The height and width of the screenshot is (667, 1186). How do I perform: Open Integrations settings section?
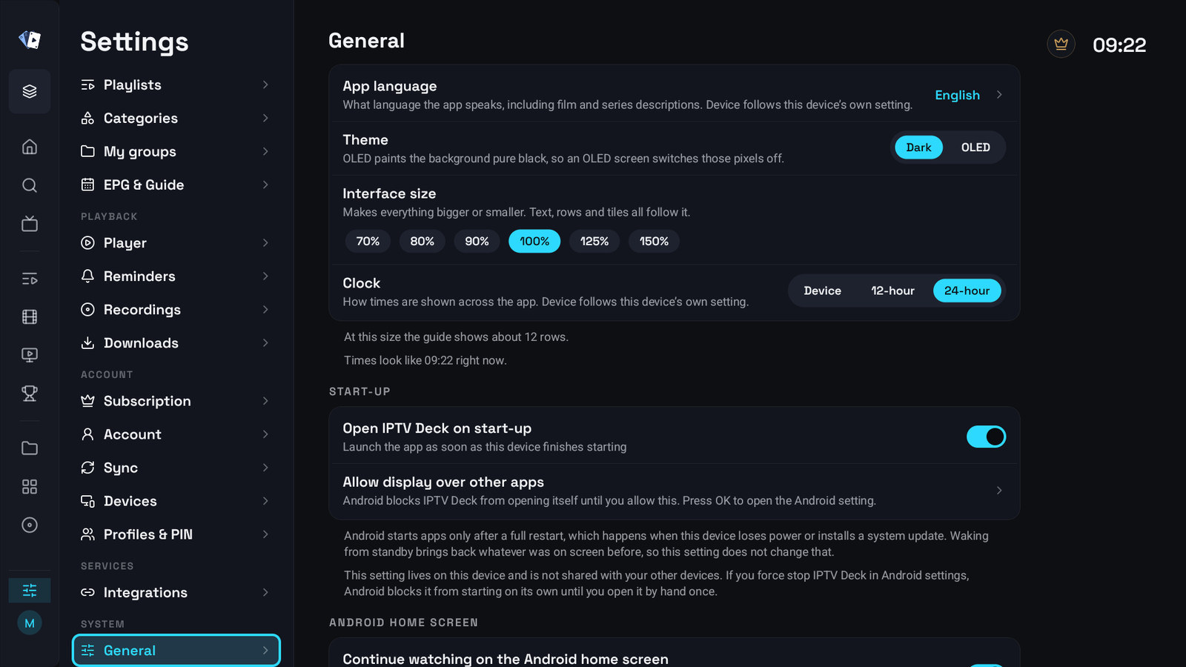coord(176,593)
